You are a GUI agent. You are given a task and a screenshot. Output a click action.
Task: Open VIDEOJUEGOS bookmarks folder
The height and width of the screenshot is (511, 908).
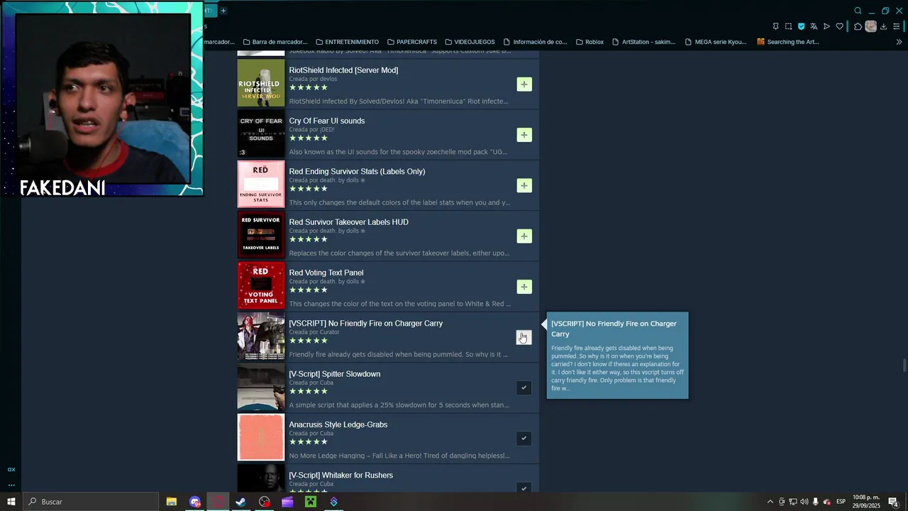tap(469, 42)
